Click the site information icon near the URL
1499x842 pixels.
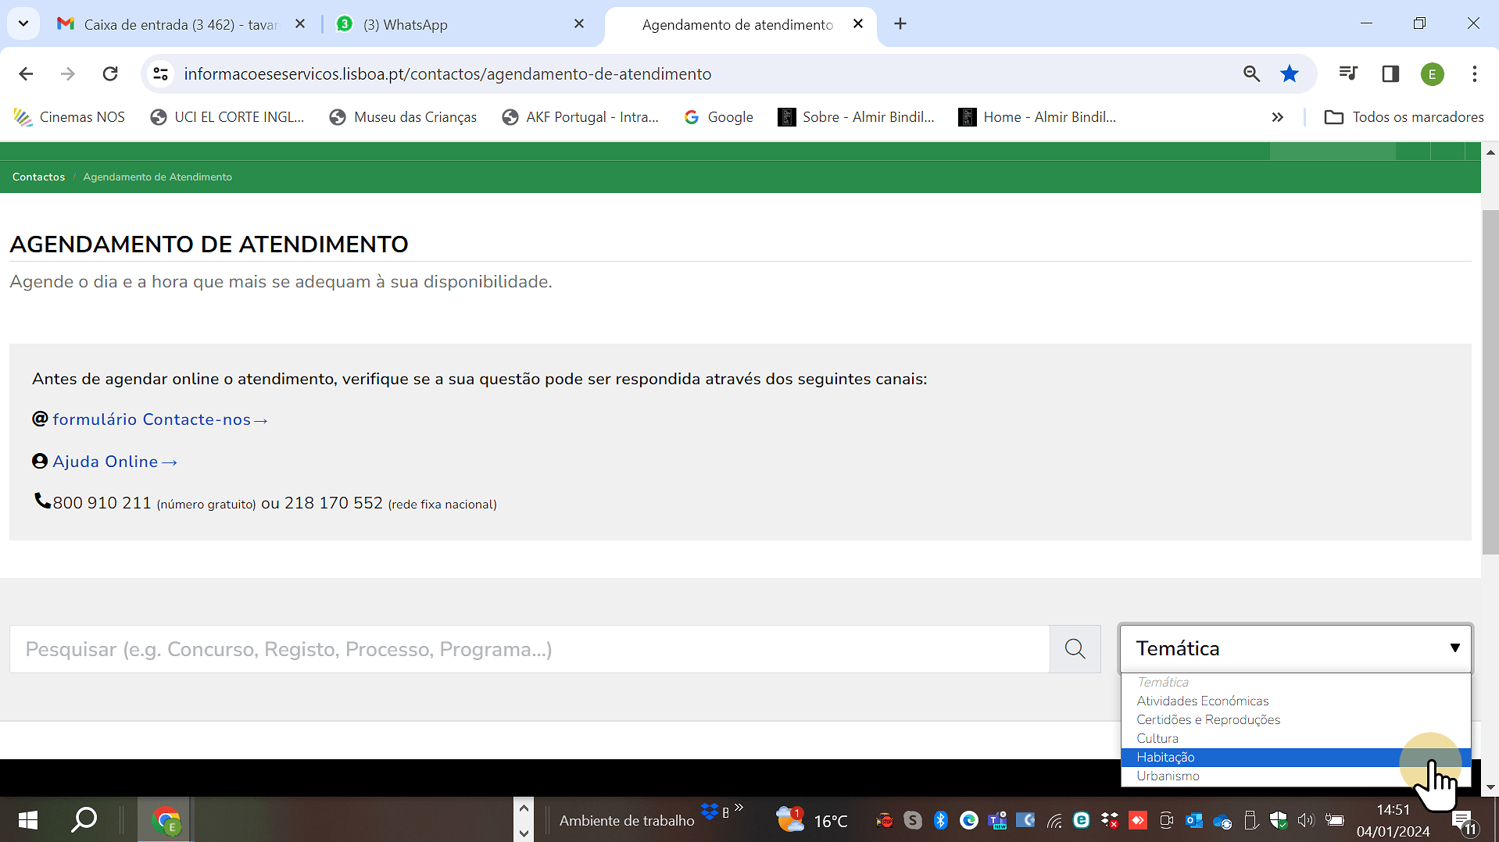click(x=160, y=73)
